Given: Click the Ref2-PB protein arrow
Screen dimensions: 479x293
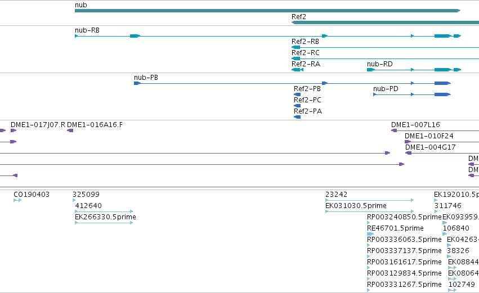Looking at the screenshot, I should 297,94.
